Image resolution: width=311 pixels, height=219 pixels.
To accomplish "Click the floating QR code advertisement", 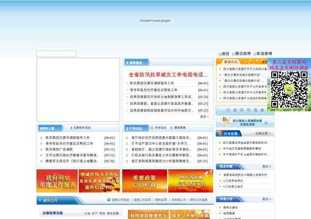I will 289,85.
